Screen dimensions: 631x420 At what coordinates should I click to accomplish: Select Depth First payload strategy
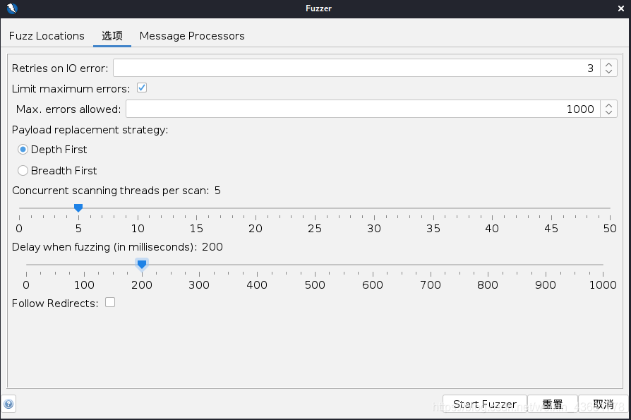coord(23,150)
